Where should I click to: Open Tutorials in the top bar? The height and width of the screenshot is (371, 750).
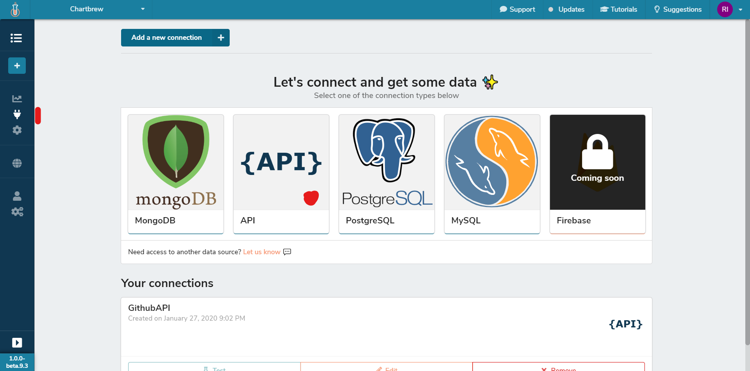tap(619, 9)
